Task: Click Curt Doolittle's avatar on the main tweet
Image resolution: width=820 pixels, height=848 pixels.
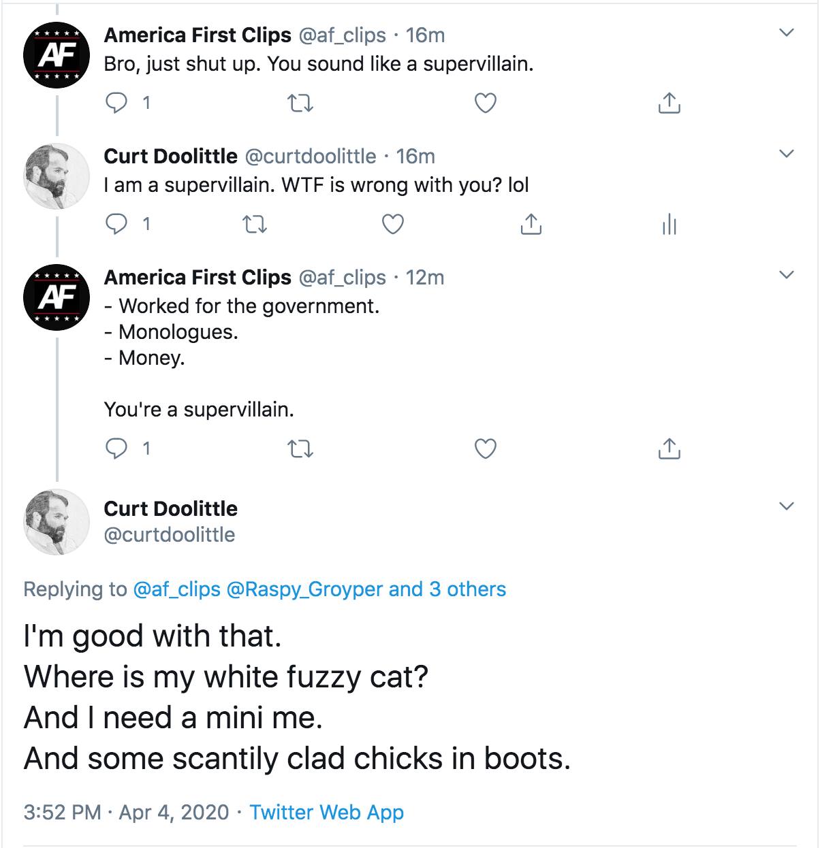Action: point(57,521)
